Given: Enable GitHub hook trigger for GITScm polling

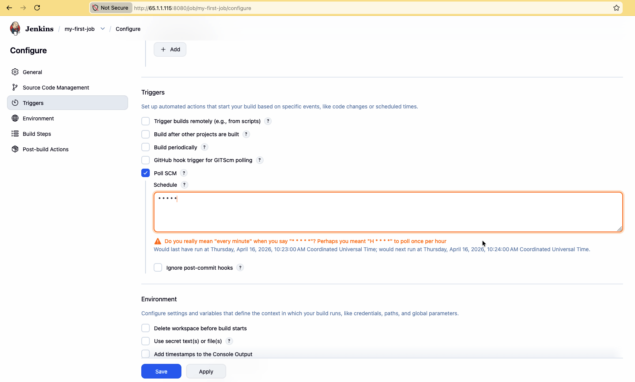Looking at the screenshot, I should 146,160.
